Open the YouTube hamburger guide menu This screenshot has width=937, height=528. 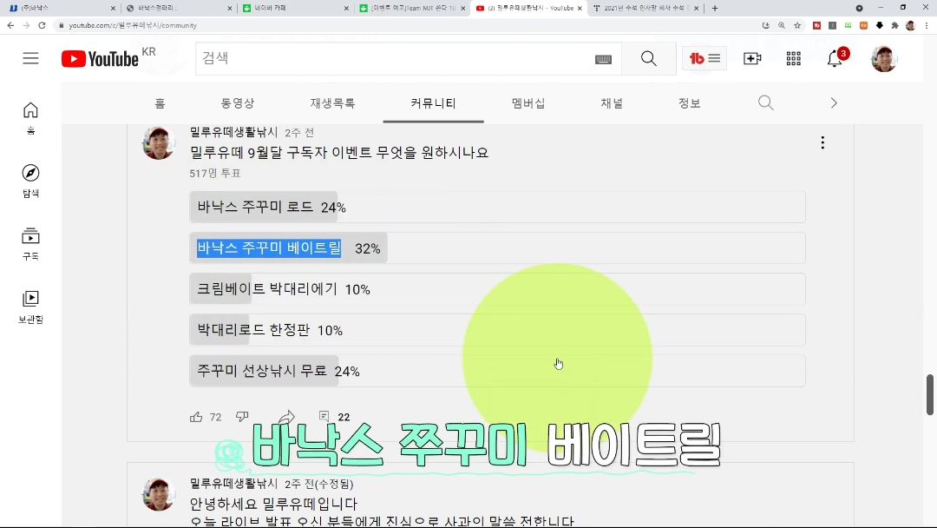pos(30,58)
